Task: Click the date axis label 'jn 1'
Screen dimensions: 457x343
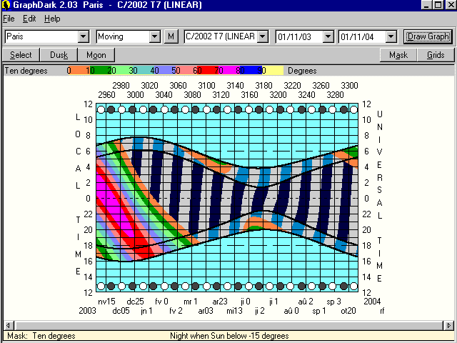Action: (x=146, y=311)
